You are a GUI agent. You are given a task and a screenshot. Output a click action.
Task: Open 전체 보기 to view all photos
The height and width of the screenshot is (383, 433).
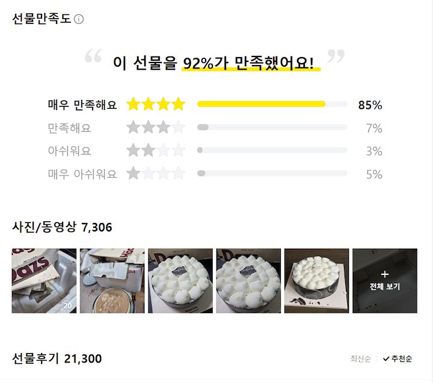[x=385, y=281]
